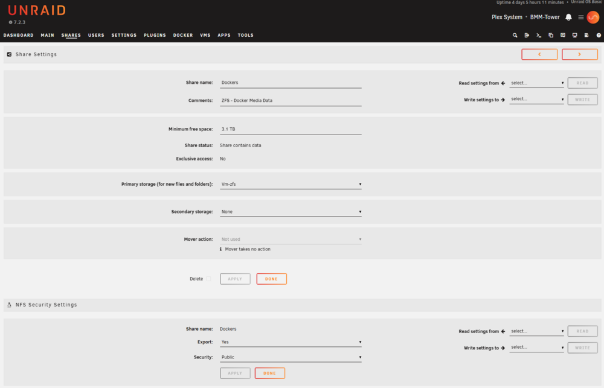Click the Share Settings WRITE button
This screenshot has width=604, height=388.
coord(582,100)
